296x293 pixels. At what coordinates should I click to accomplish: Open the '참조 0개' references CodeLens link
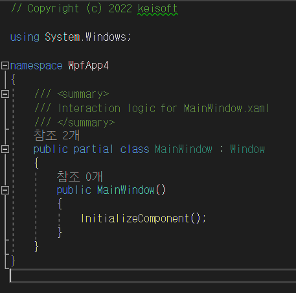pyautogui.click(x=80, y=176)
